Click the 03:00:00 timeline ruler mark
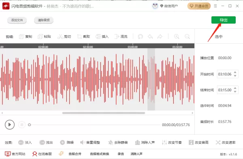 pyautogui.click(x=133, y=47)
